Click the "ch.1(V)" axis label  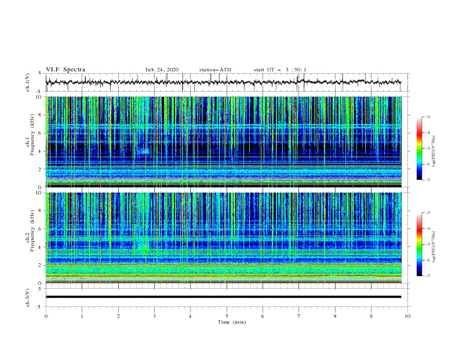pos(28,82)
